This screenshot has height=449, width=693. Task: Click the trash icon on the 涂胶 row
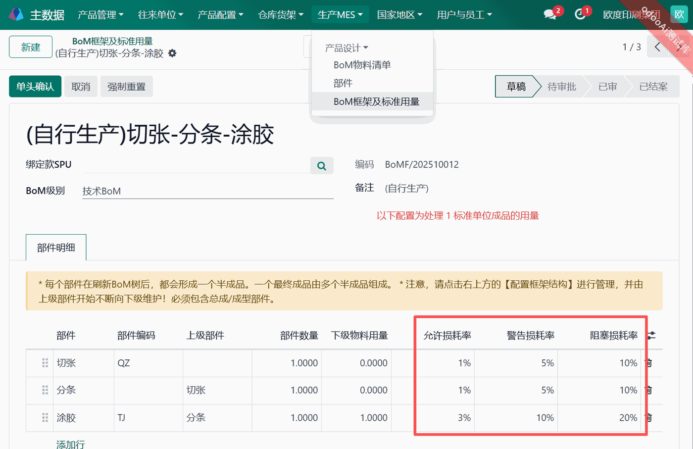[x=648, y=417]
